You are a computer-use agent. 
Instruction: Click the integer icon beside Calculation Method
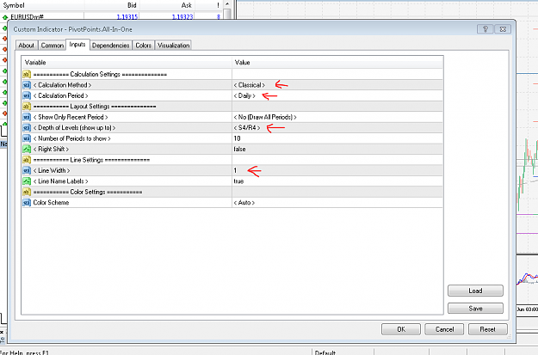coord(27,85)
